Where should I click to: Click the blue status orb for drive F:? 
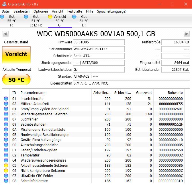pyautogui.click(x=2, y=17)
